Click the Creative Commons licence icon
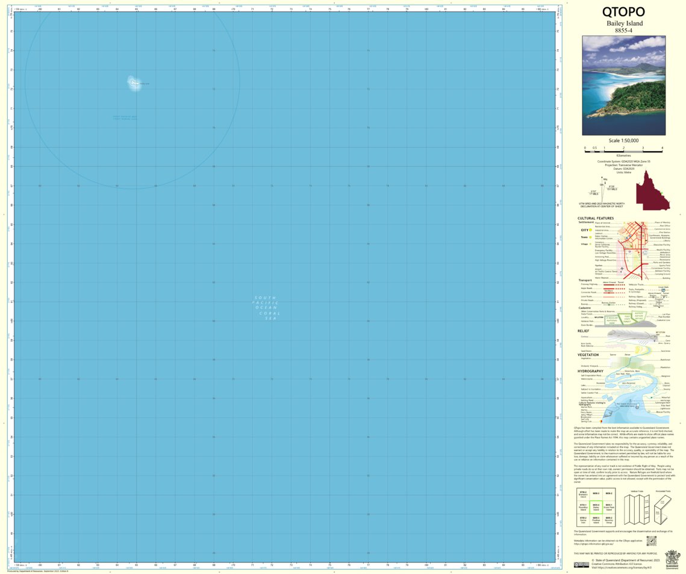 click(582, 564)
